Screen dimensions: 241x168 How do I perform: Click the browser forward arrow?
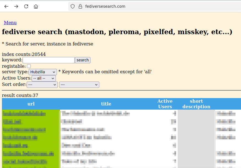click(x=16, y=6)
